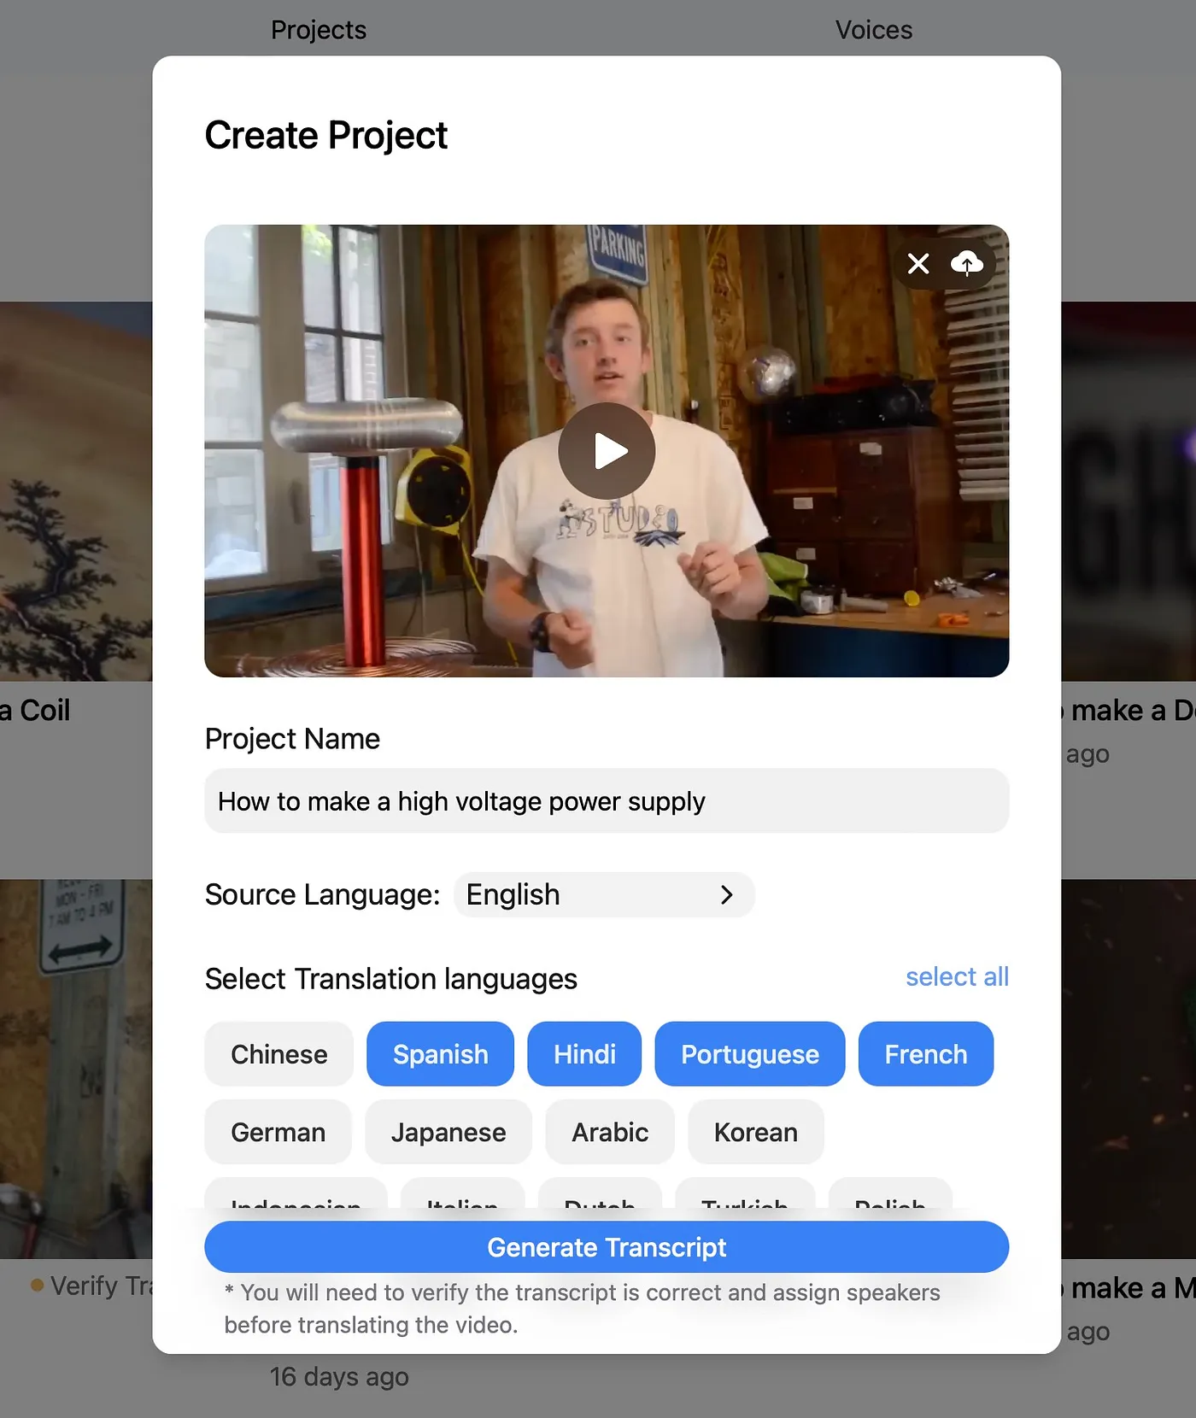Viewport: 1196px width, 1418px height.
Task: Deselect Portuguese translation language
Action: point(750,1054)
